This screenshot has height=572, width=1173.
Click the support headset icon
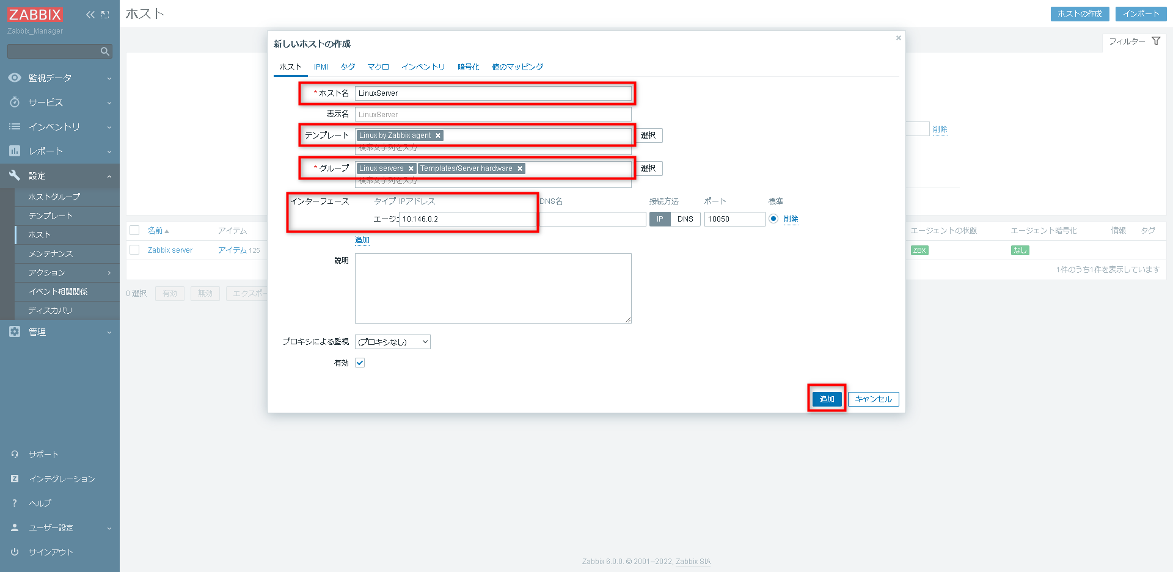(x=15, y=454)
